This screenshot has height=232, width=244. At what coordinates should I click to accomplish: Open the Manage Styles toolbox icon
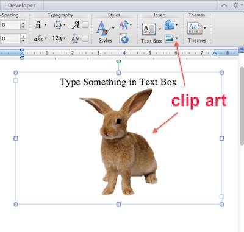(x=124, y=38)
